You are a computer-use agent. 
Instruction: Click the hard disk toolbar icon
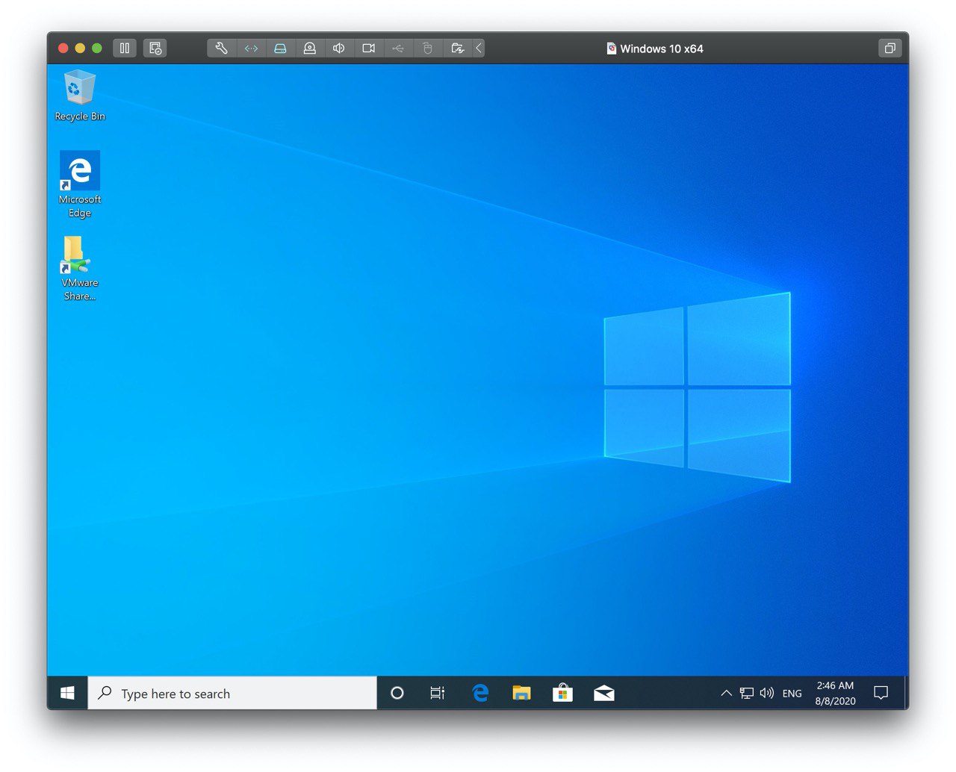coord(280,49)
